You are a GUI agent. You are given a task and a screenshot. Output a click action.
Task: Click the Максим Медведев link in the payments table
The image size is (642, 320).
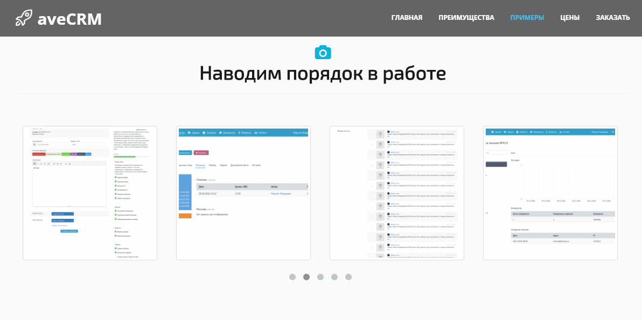coord(281,193)
